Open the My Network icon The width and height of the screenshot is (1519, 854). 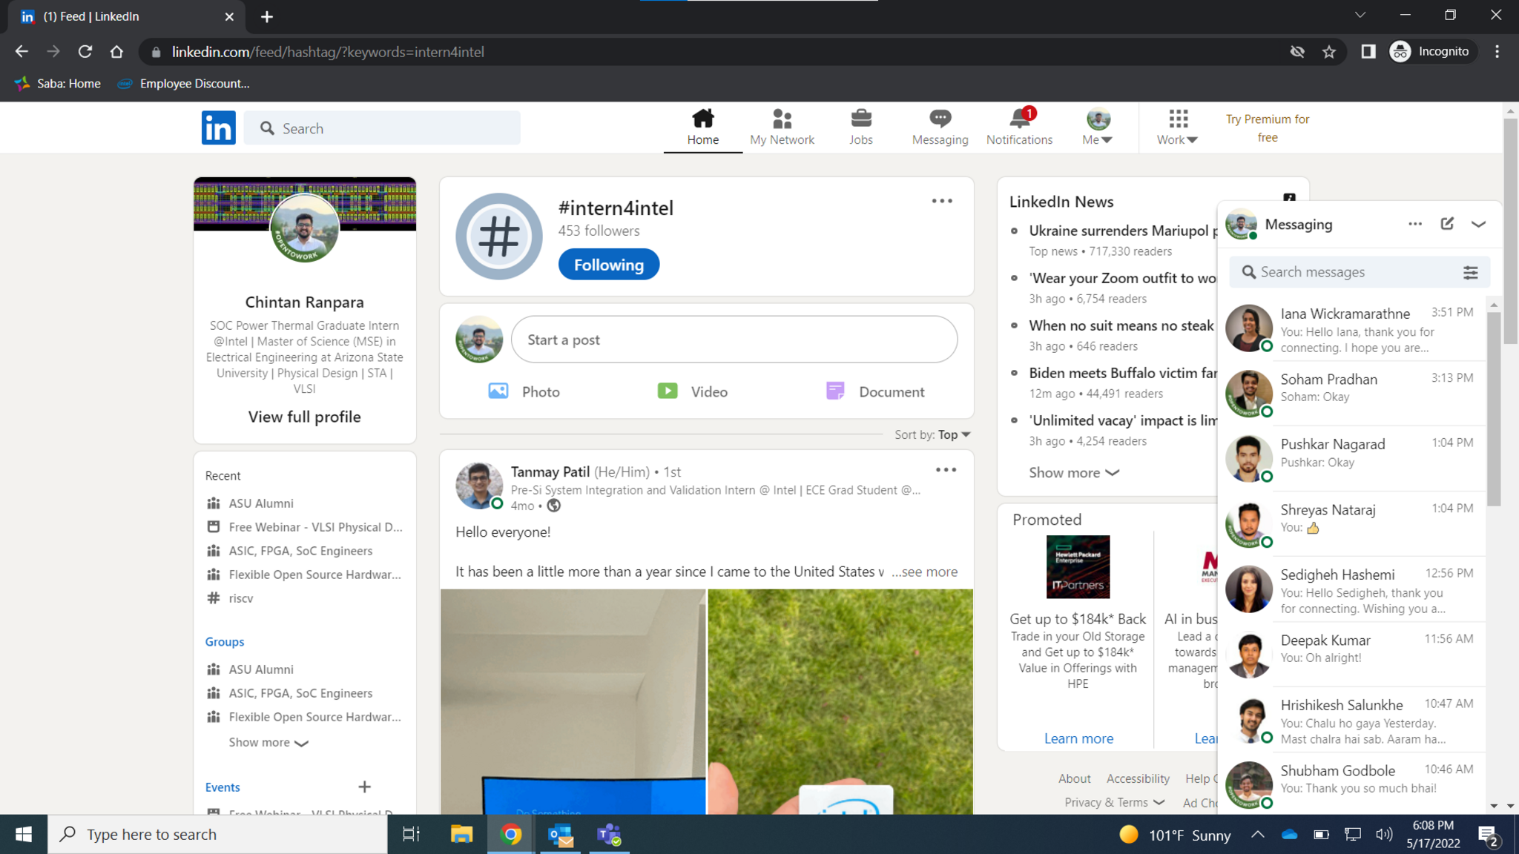tap(782, 119)
